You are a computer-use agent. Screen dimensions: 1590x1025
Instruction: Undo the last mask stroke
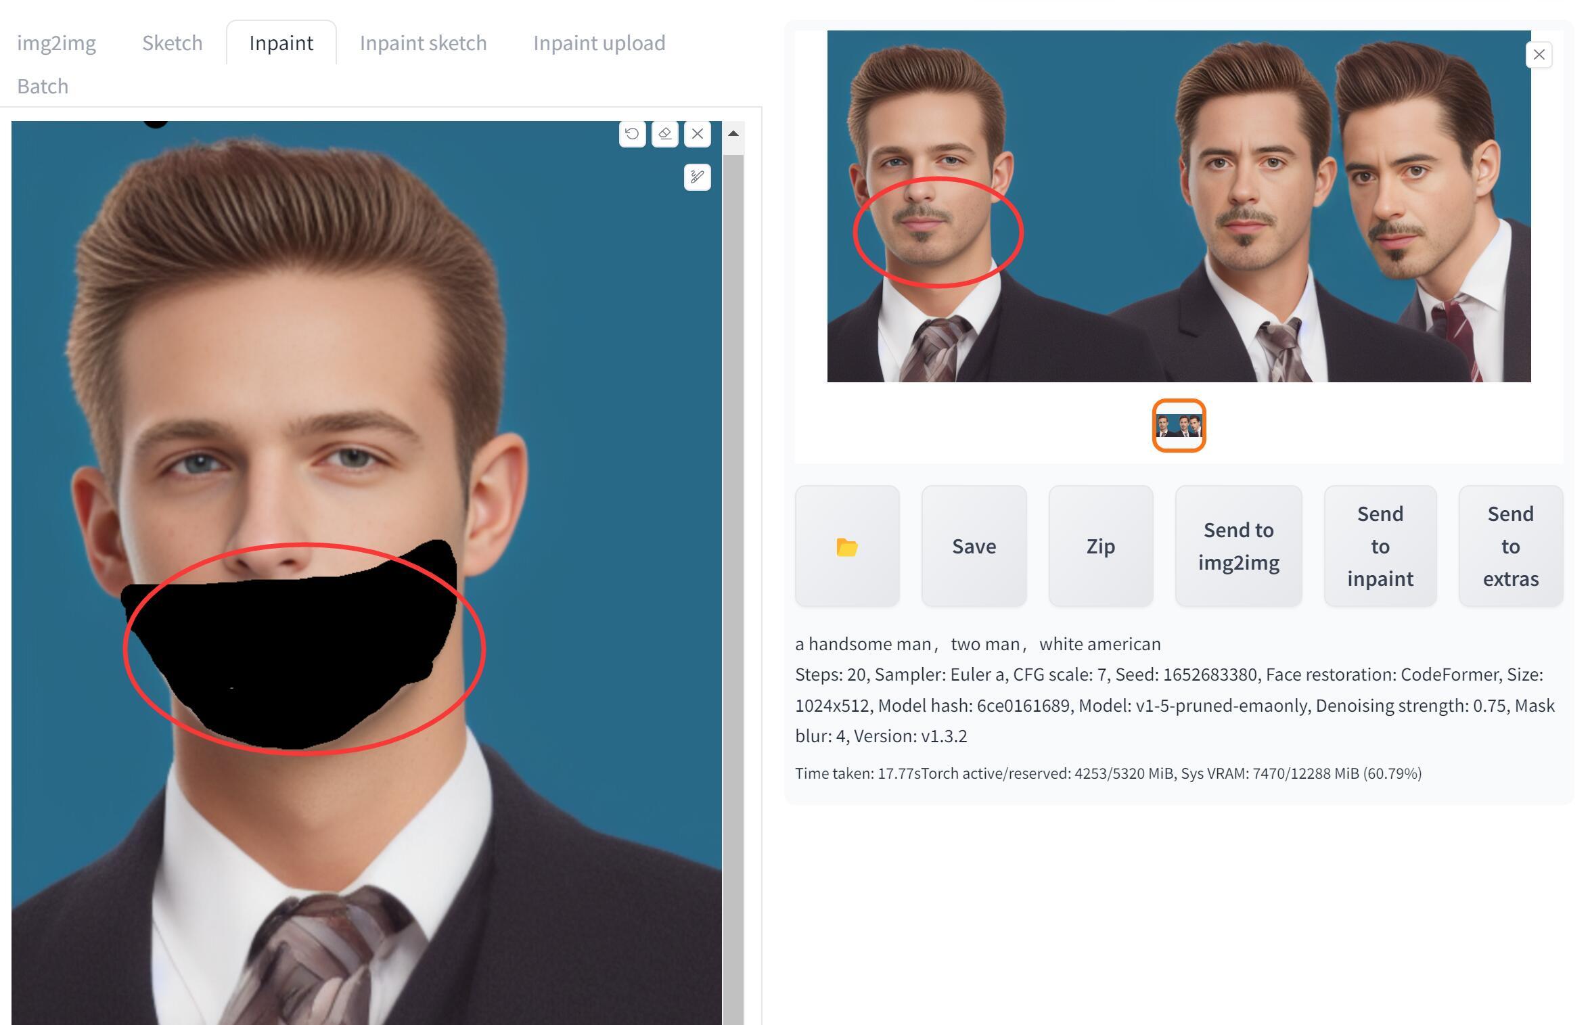pyautogui.click(x=632, y=133)
